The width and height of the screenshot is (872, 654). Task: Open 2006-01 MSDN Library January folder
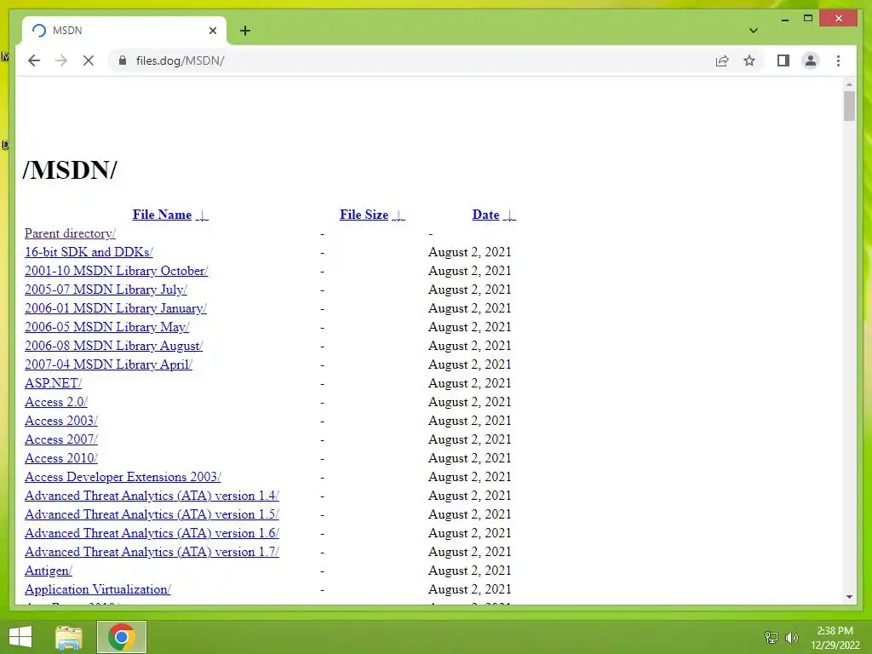click(116, 308)
